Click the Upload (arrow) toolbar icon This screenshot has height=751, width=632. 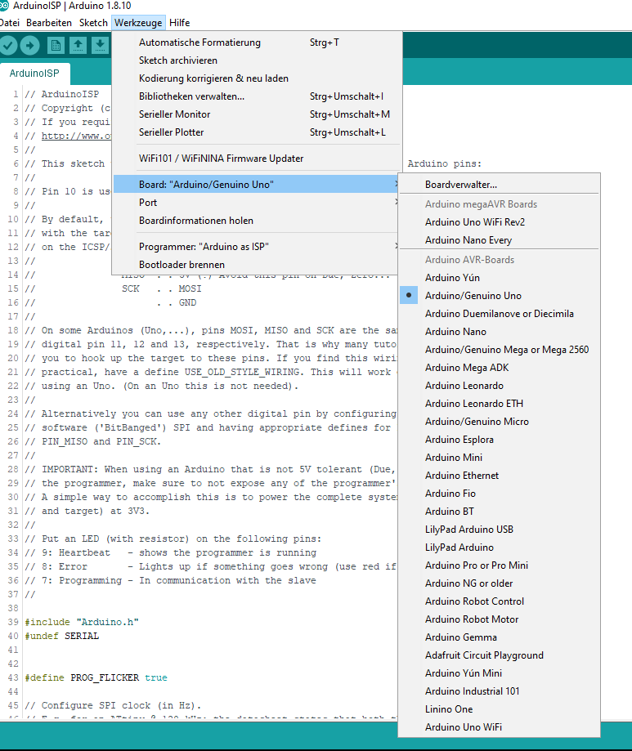coord(29,46)
